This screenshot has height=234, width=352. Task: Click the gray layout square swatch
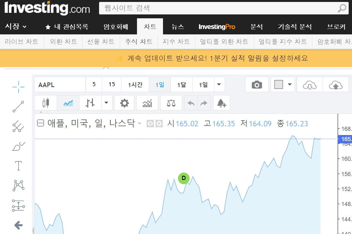[279, 85]
